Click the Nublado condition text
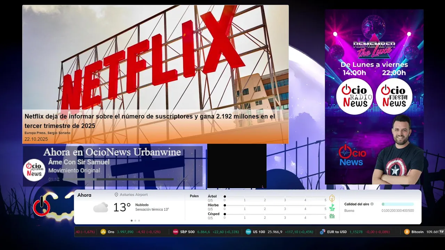Screen dimensions: 445x250 click(x=142, y=205)
